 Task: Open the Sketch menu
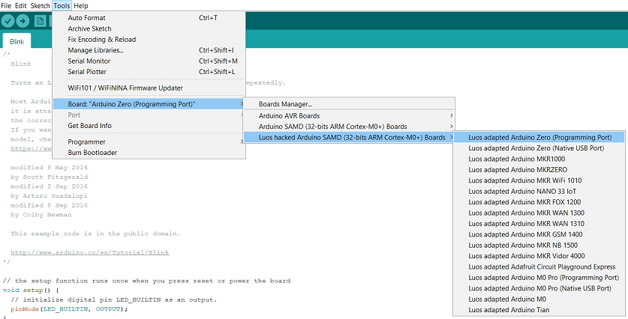pyautogui.click(x=40, y=5)
